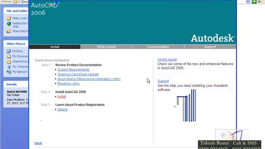Switch to the Support tab
The height and width of the screenshot is (149, 265).
(210, 47)
